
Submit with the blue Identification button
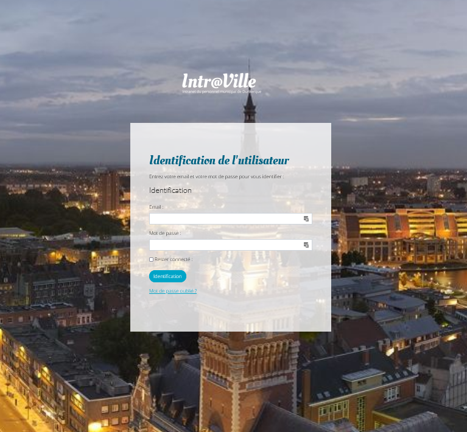(167, 276)
